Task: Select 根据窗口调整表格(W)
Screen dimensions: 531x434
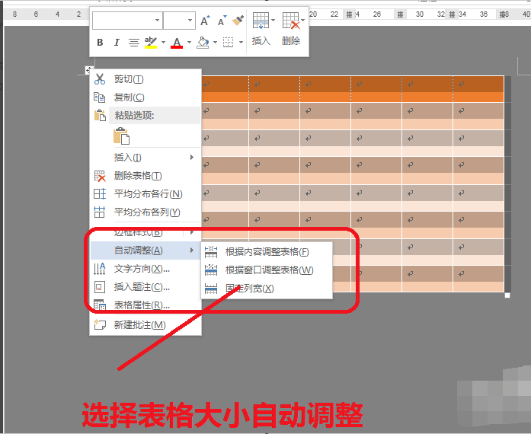Action: click(x=267, y=270)
